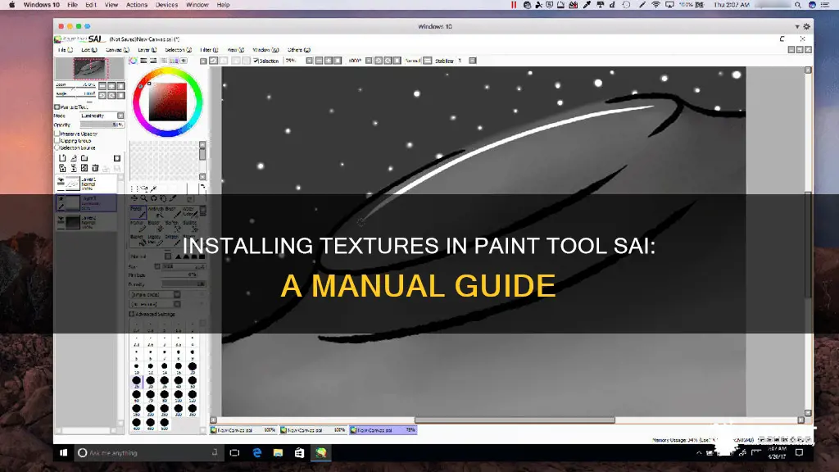This screenshot has width=839, height=472.
Task: Show the RGB slider panel icon
Action: click(x=143, y=61)
